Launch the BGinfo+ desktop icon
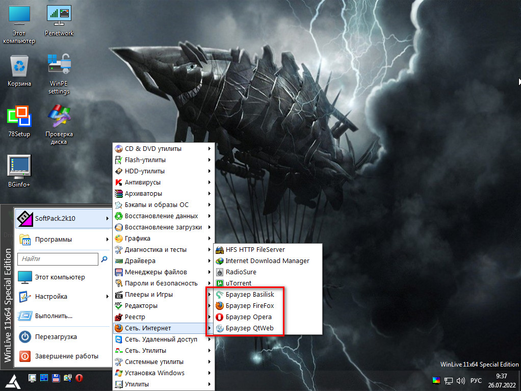The height and width of the screenshot is (391, 521). (x=19, y=171)
